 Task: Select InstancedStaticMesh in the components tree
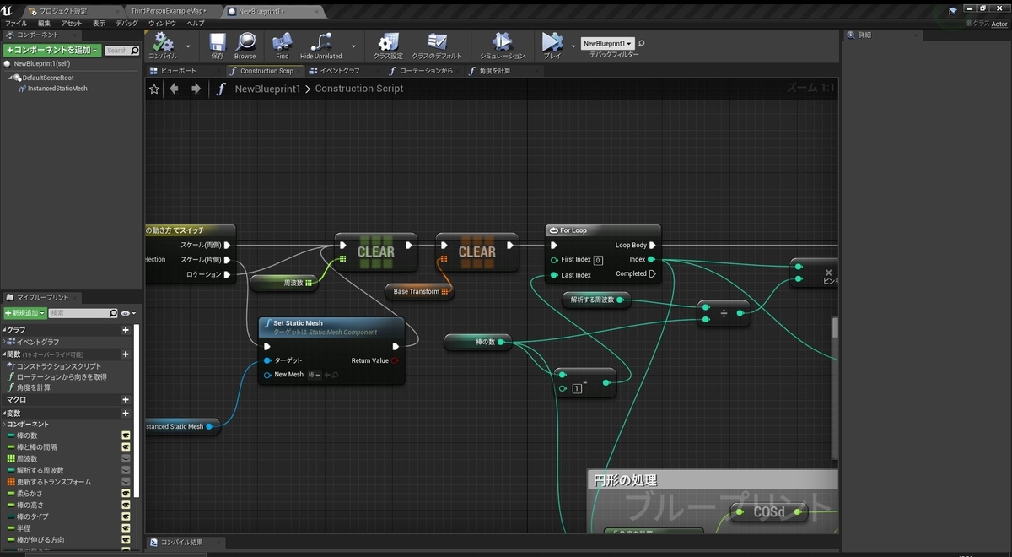coord(57,88)
